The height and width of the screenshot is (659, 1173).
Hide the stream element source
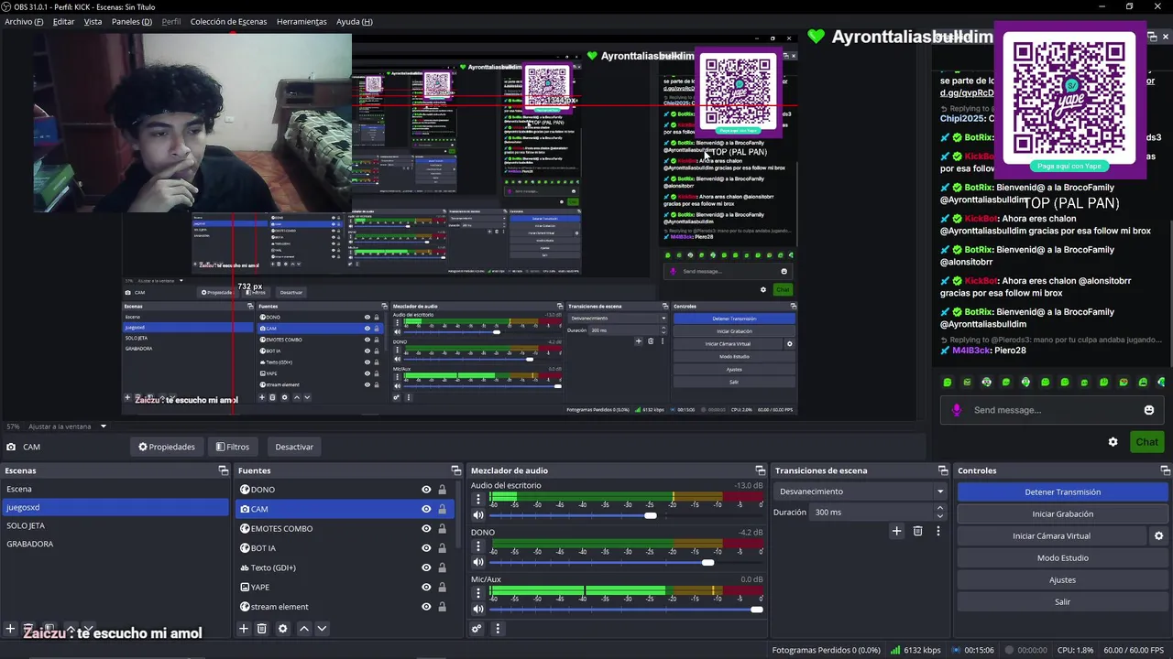[426, 607]
